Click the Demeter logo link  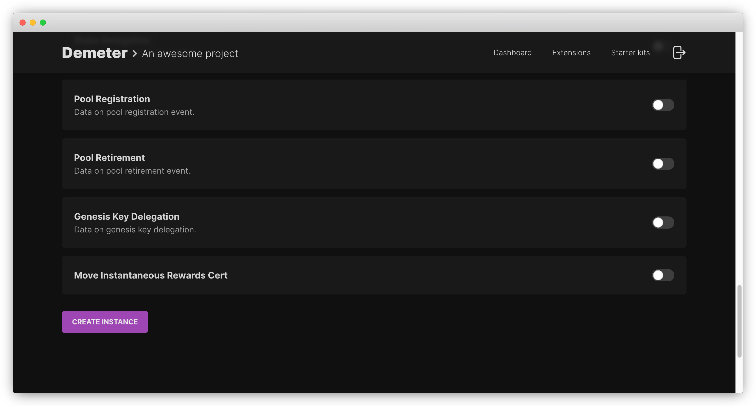[x=95, y=53]
